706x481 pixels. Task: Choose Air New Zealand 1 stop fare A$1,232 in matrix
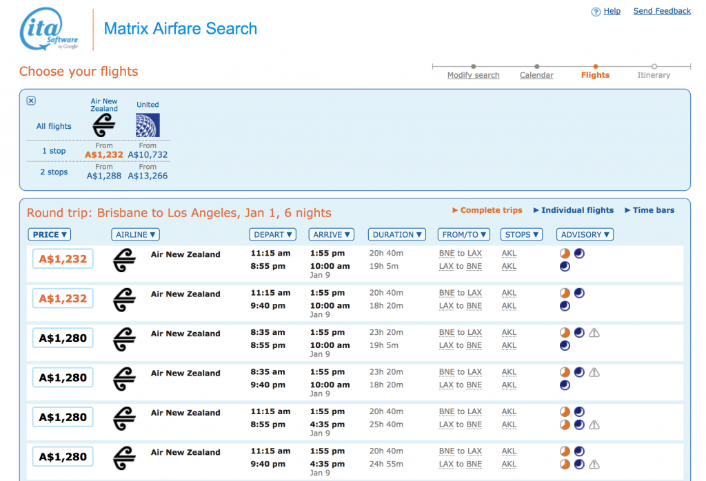(x=104, y=155)
